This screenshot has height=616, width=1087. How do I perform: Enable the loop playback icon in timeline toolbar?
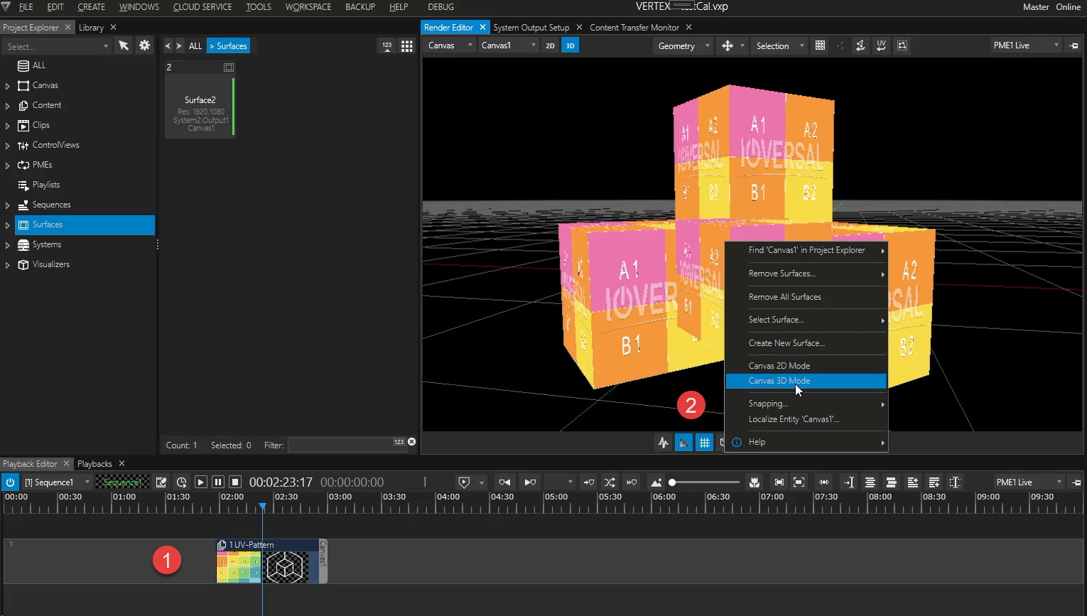coord(182,482)
